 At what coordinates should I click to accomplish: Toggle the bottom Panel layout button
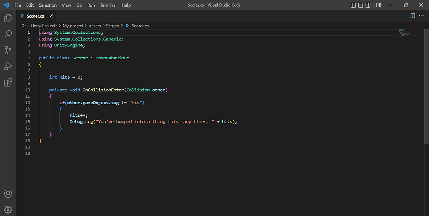[x=361, y=5]
